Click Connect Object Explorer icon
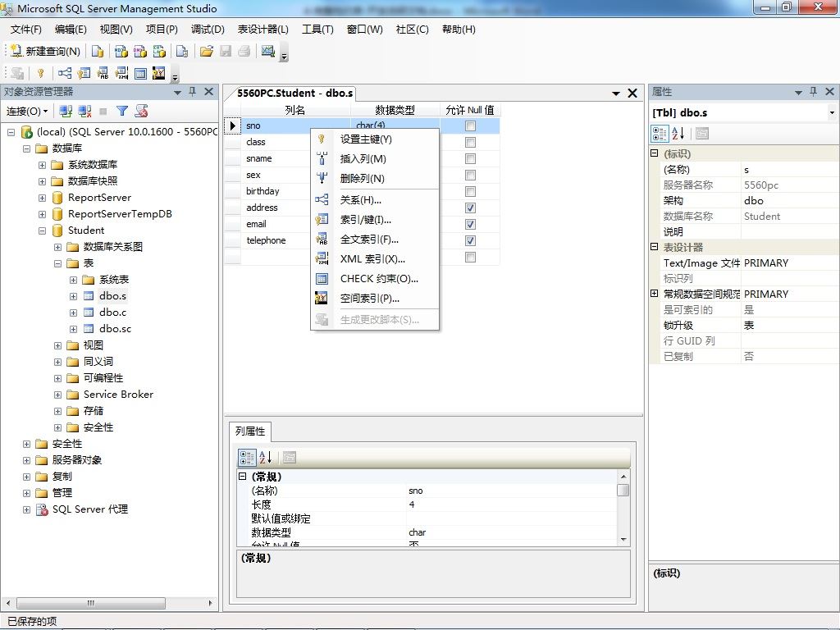The height and width of the screenshot is (630, 840). 66,111
